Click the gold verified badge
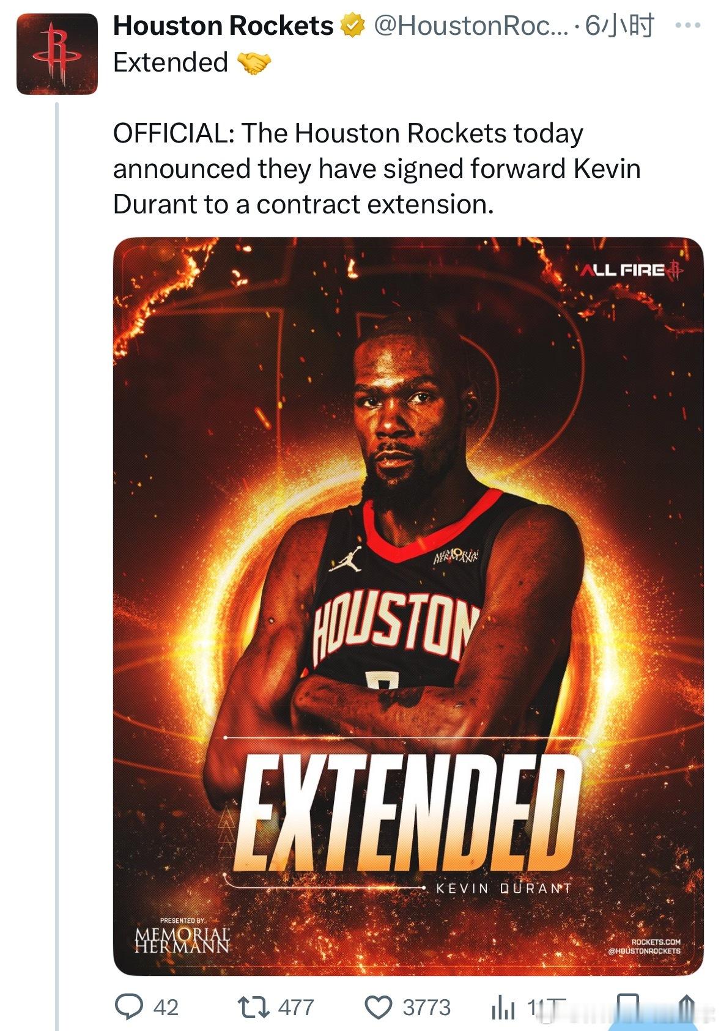This screenshot has height=1031, width=721. [352, 26]
